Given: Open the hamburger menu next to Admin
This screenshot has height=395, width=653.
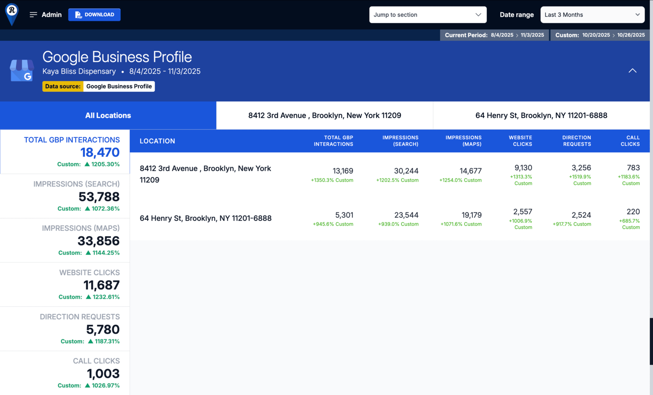Looking at the screenshot, I should click(33, 15).
